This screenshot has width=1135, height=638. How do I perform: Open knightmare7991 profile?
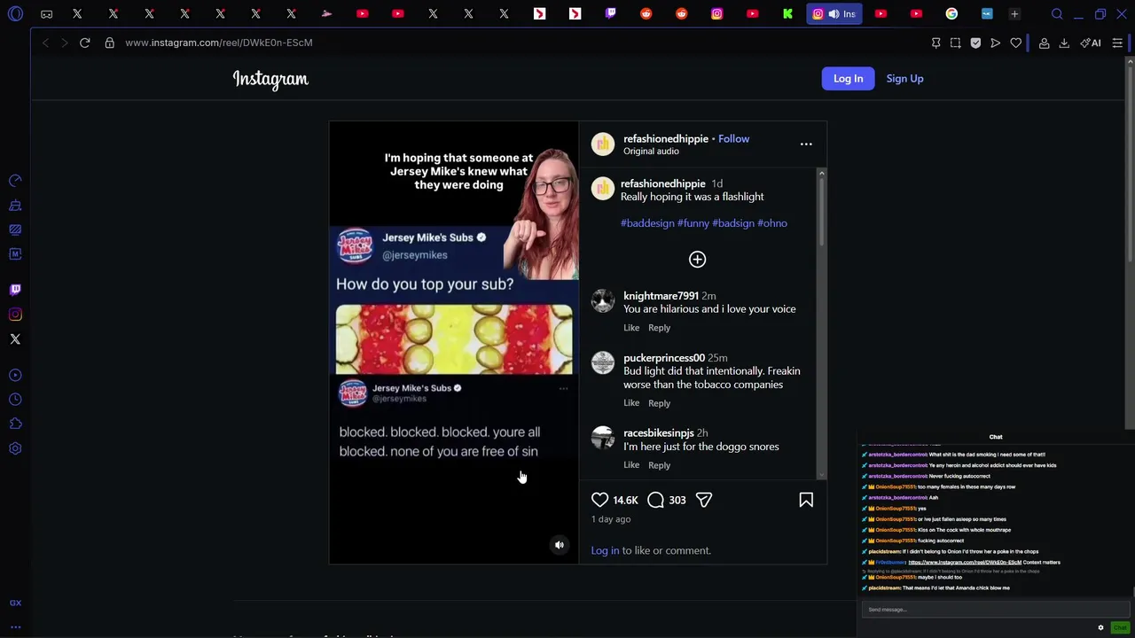pyautogui.click(x=661, y=296)
